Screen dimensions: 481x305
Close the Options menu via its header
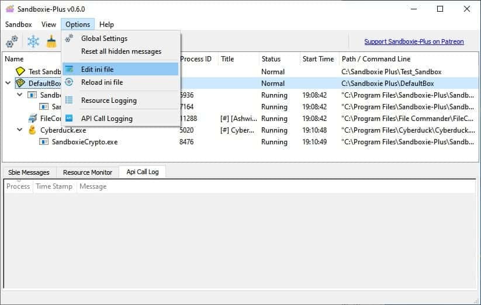78,25
